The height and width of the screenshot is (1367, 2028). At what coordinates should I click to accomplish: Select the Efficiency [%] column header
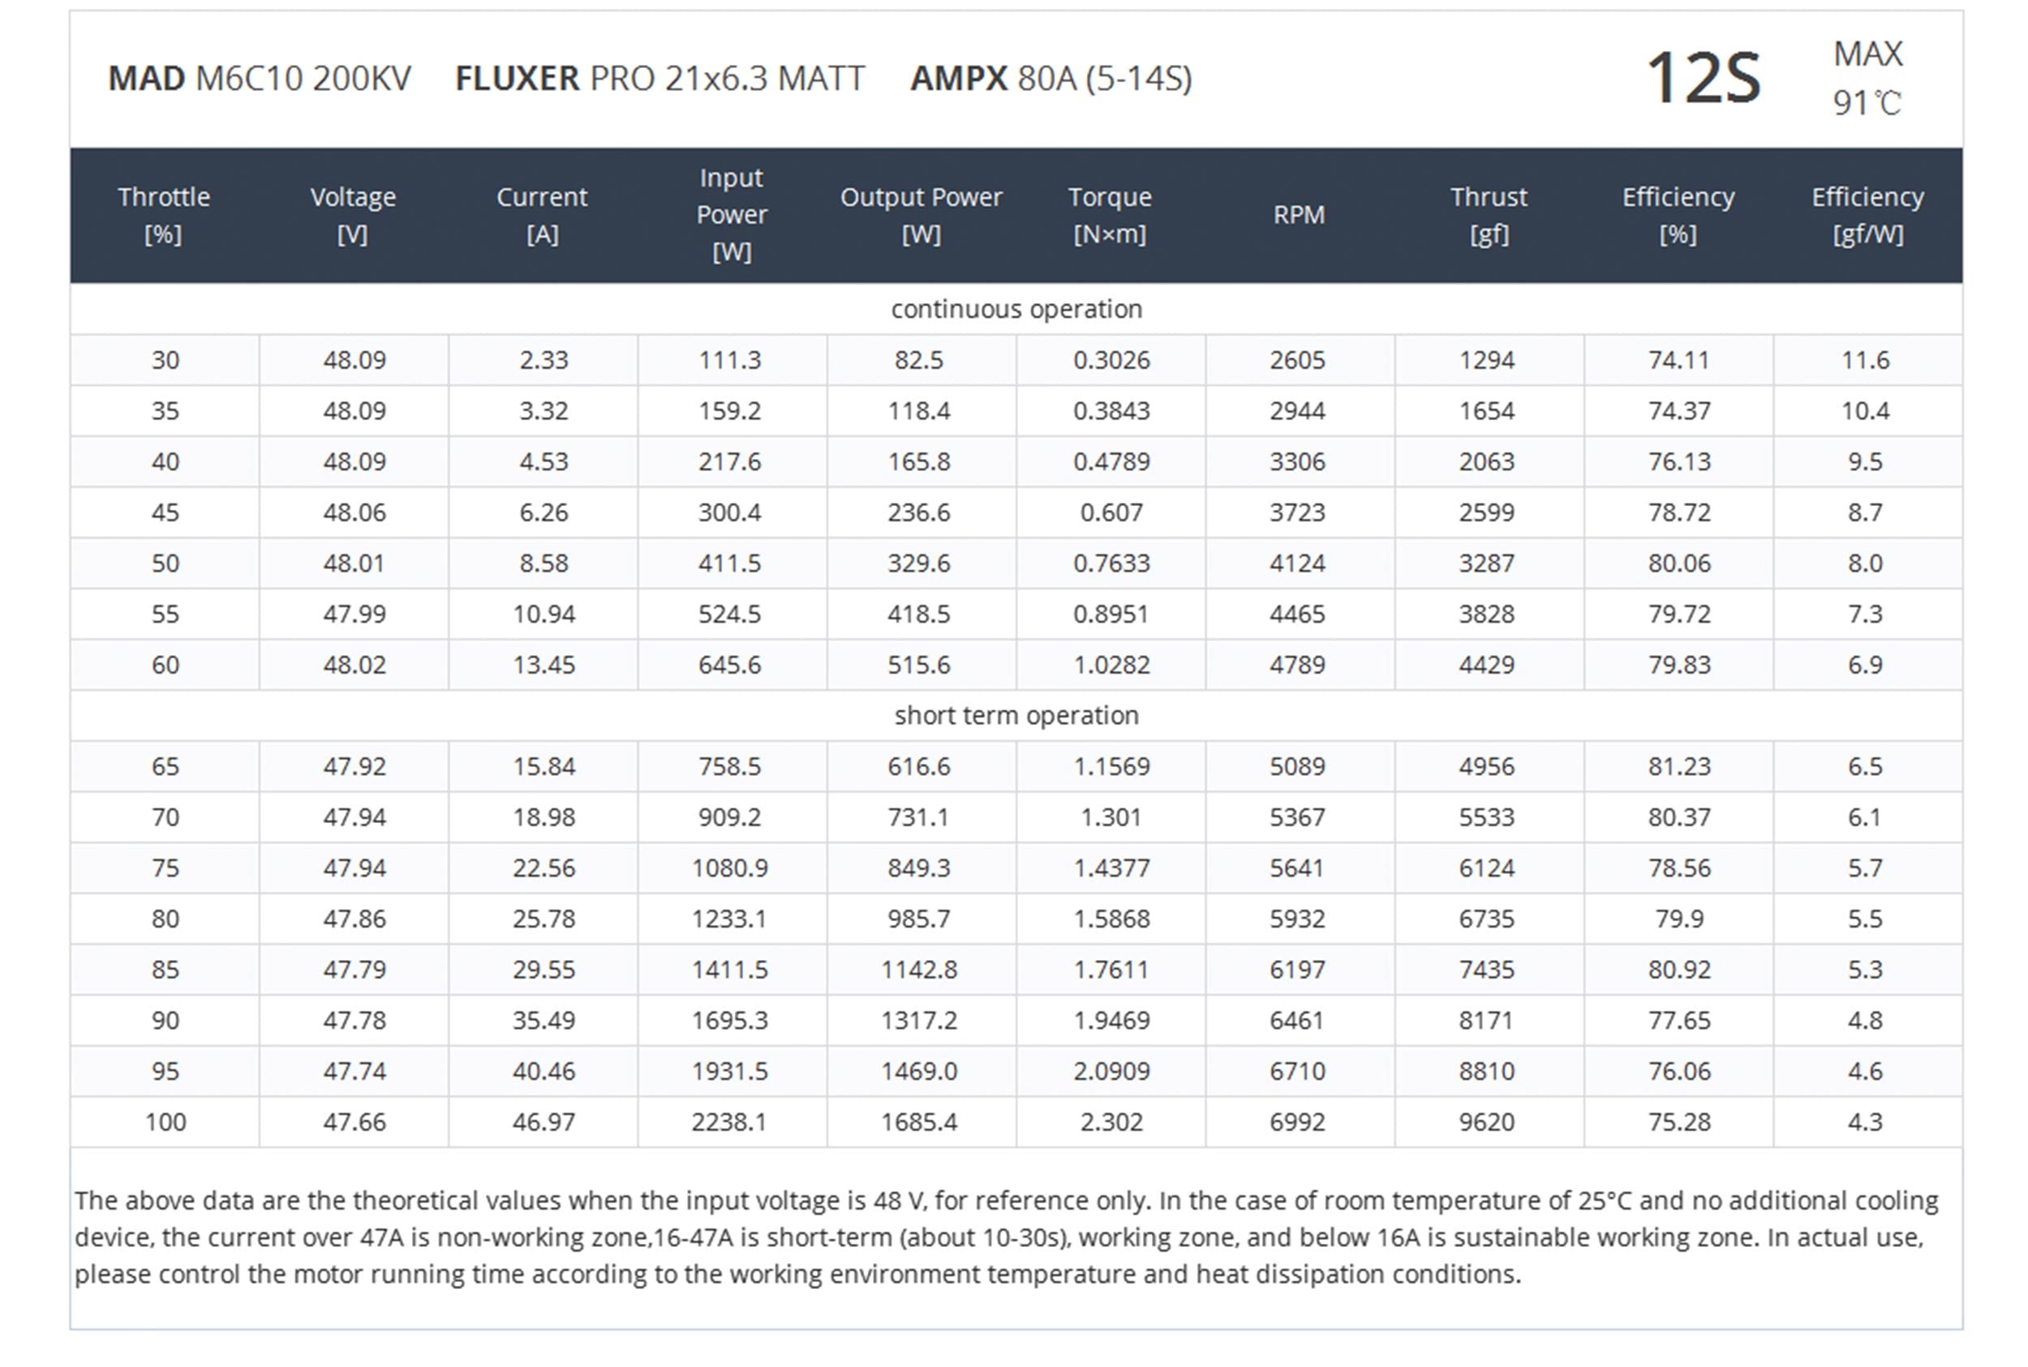coord(1678,216)
